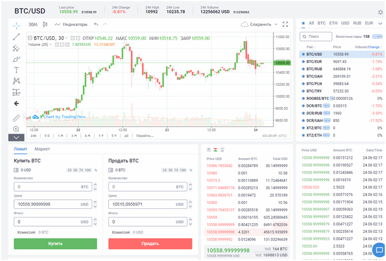
Task: Click the back arrow tool icon
Action: coord(17,104)
